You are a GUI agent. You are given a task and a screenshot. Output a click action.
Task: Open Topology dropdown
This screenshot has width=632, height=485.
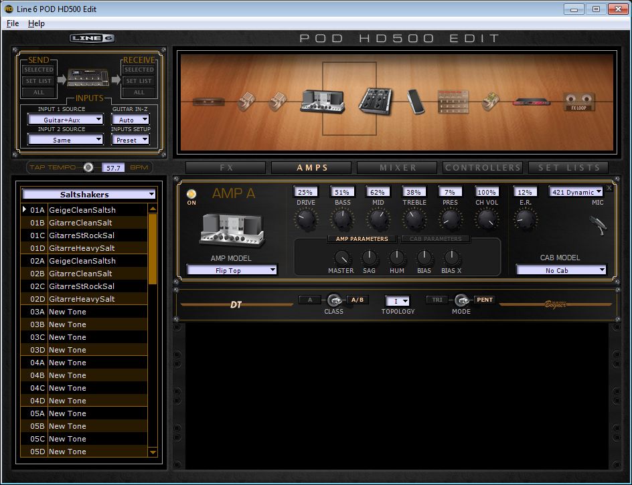click(x=398, y=301)
